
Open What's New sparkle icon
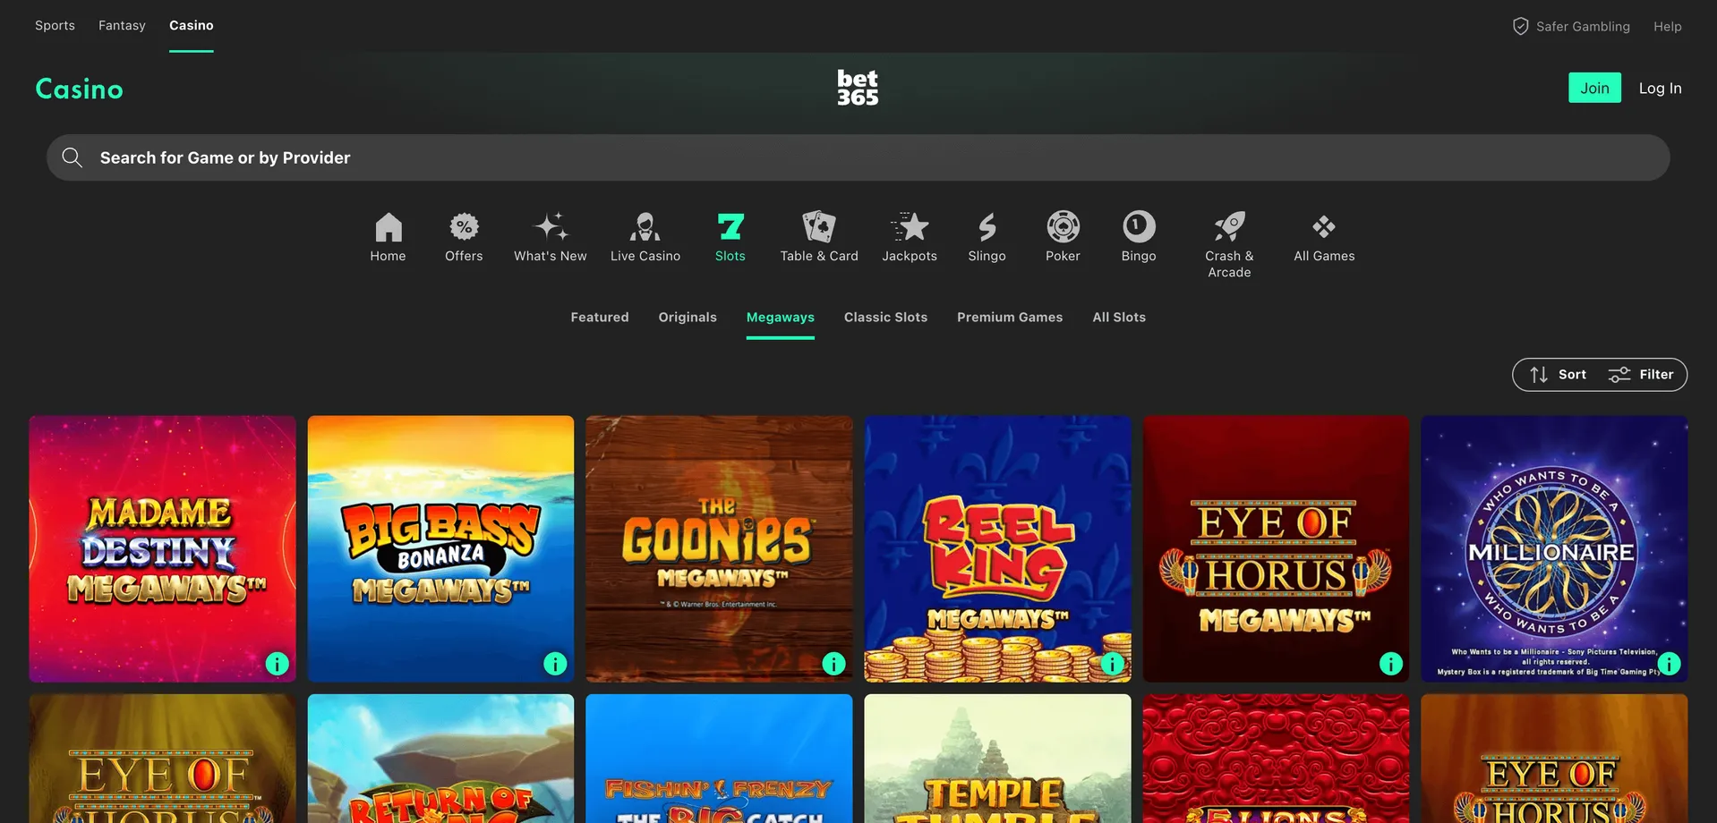tap(551, 227)
